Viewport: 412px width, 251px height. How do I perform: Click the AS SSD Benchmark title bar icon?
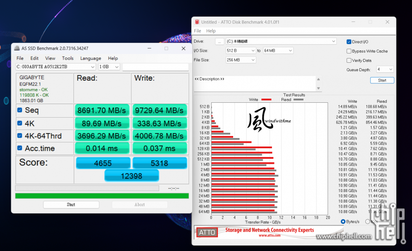point(17,48)
